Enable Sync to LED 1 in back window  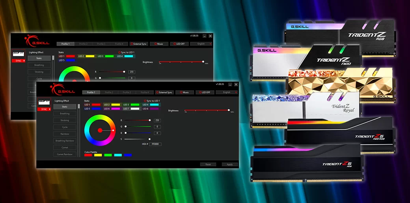click(x=126, y=52)
